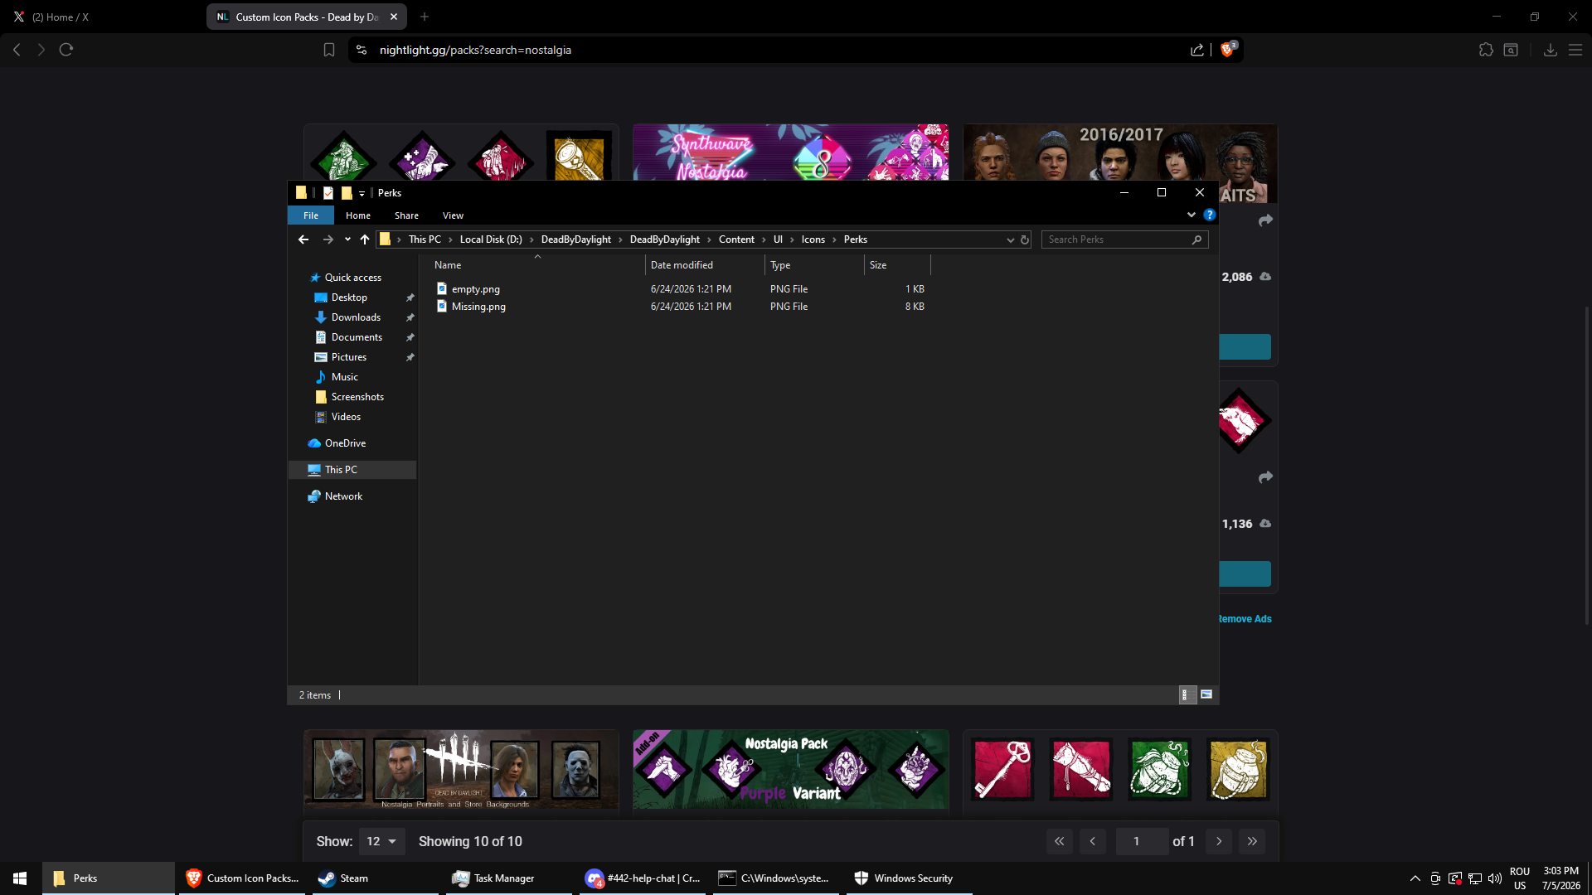The width and height of the screenshot is (1592, 895).
Task: Click the Remove Ads link
Action: [x=1245, y=619]
